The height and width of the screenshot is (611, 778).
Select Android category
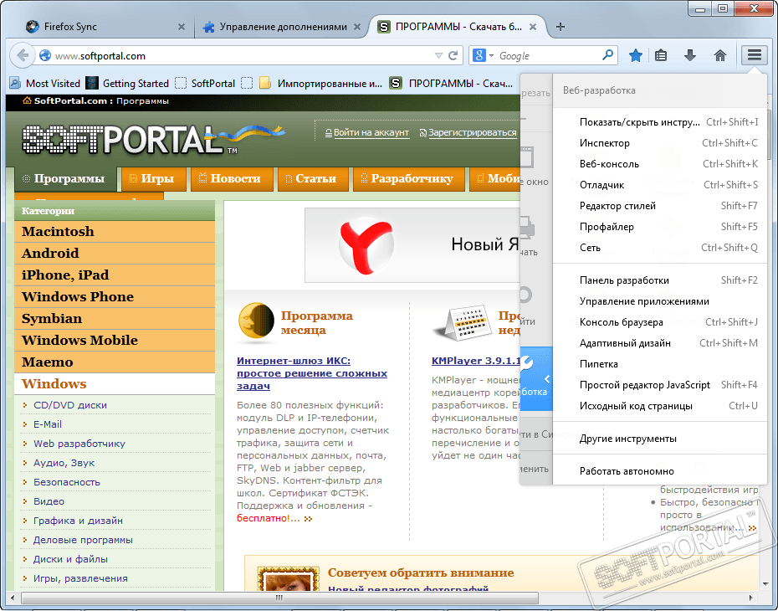point(115,253)
